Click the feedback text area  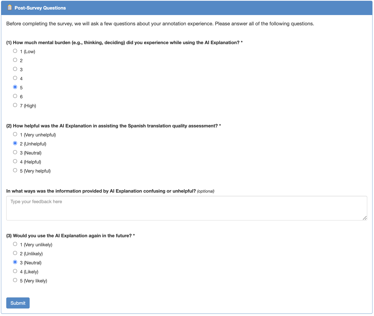[186, 208]
